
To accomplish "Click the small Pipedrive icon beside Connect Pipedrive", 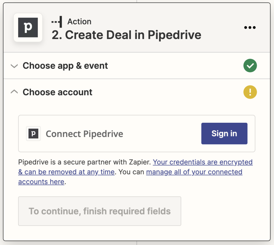I will coord(33,133).
